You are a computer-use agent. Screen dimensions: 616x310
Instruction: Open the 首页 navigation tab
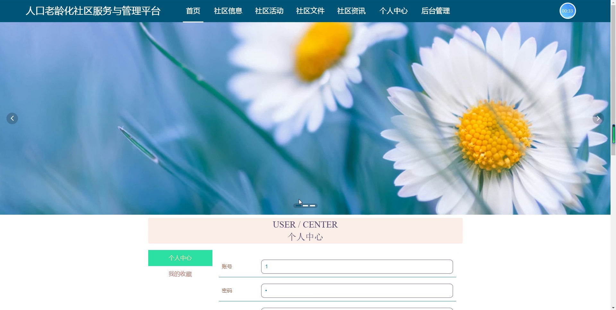(x=193, y=11)
